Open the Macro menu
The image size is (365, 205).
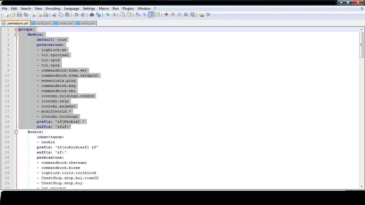(104, 9)
